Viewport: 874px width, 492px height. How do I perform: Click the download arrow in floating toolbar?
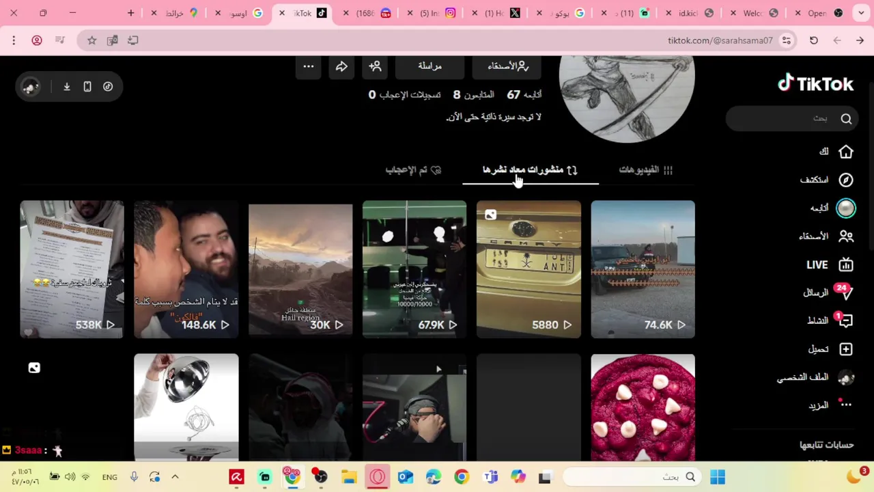[x=67, y=87]
